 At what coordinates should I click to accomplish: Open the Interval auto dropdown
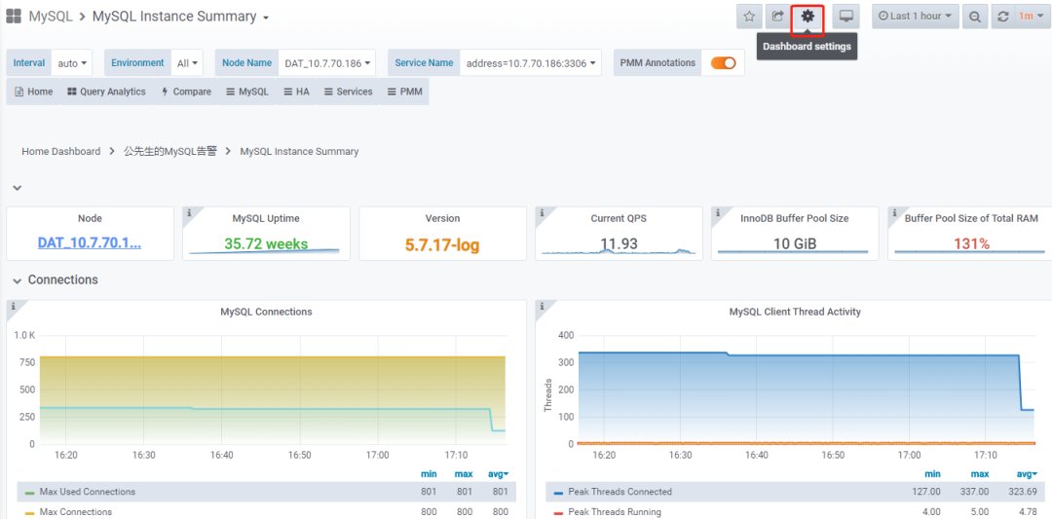point(72,63)
